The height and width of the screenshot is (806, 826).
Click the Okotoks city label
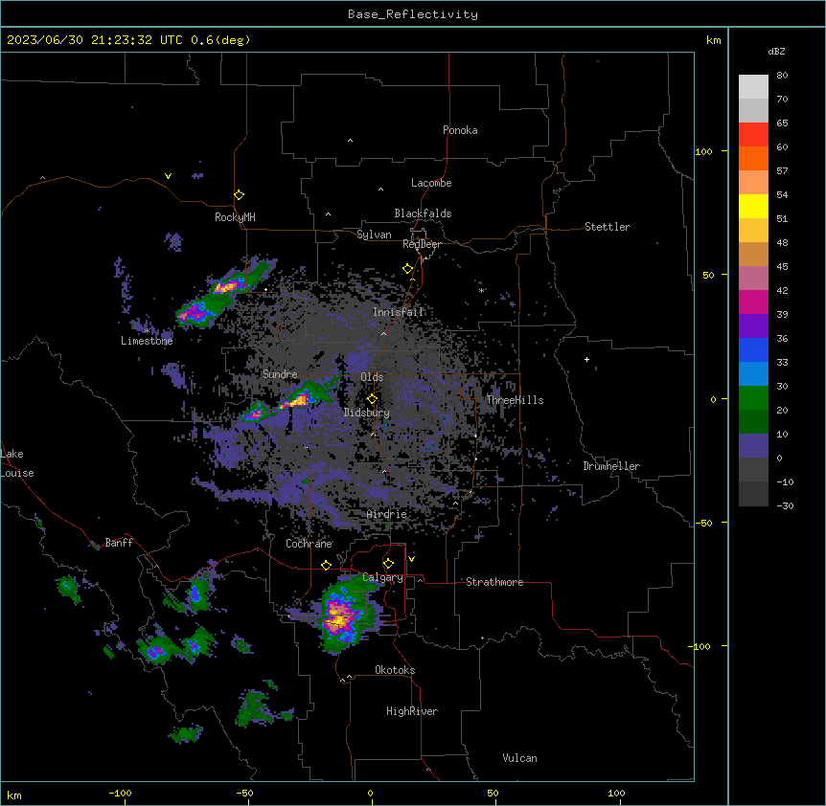[395, 670]
